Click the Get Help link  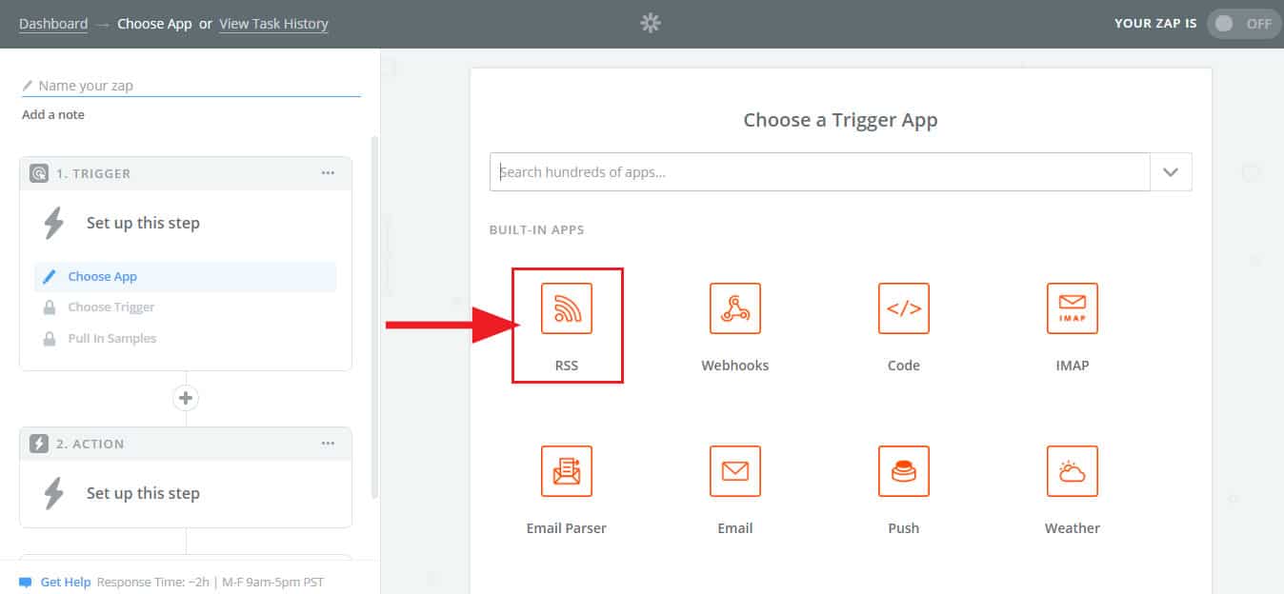pyautogui.click(x=66, y=582)
